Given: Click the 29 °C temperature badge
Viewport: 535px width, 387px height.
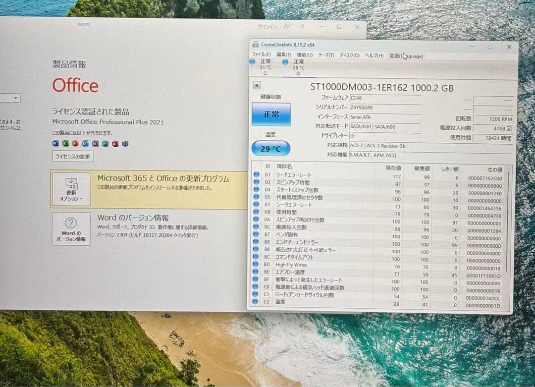Looking at the screenshot, I should pyautogui.click(x=271, y=148).
